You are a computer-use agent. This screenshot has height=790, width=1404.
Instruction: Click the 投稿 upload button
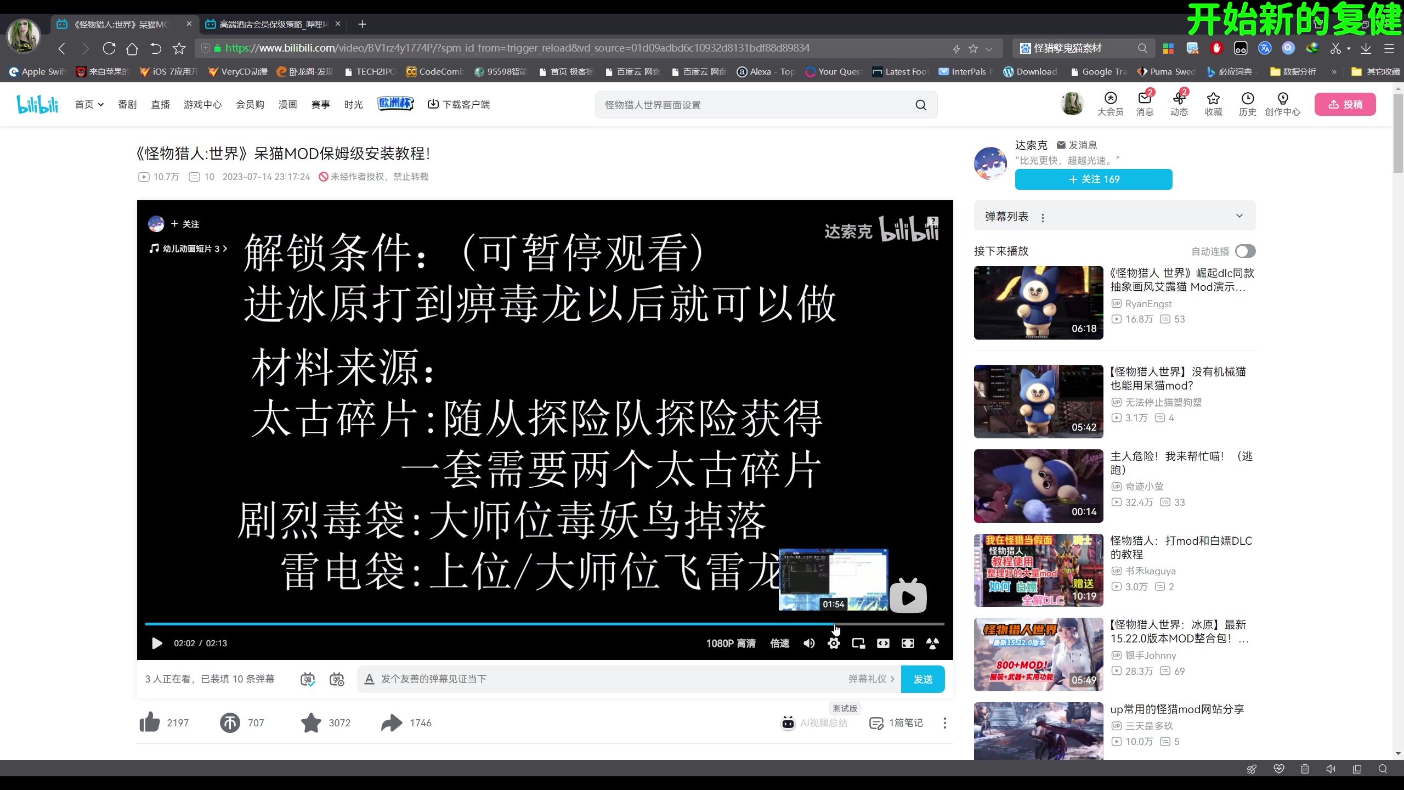1345,104
